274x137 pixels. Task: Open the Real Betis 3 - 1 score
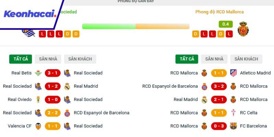52,73
